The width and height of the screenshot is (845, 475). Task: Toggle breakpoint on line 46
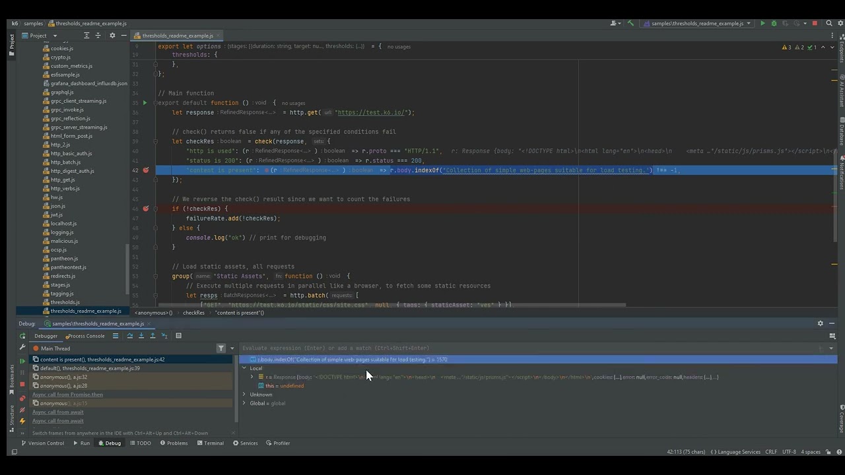click(146, 208)
